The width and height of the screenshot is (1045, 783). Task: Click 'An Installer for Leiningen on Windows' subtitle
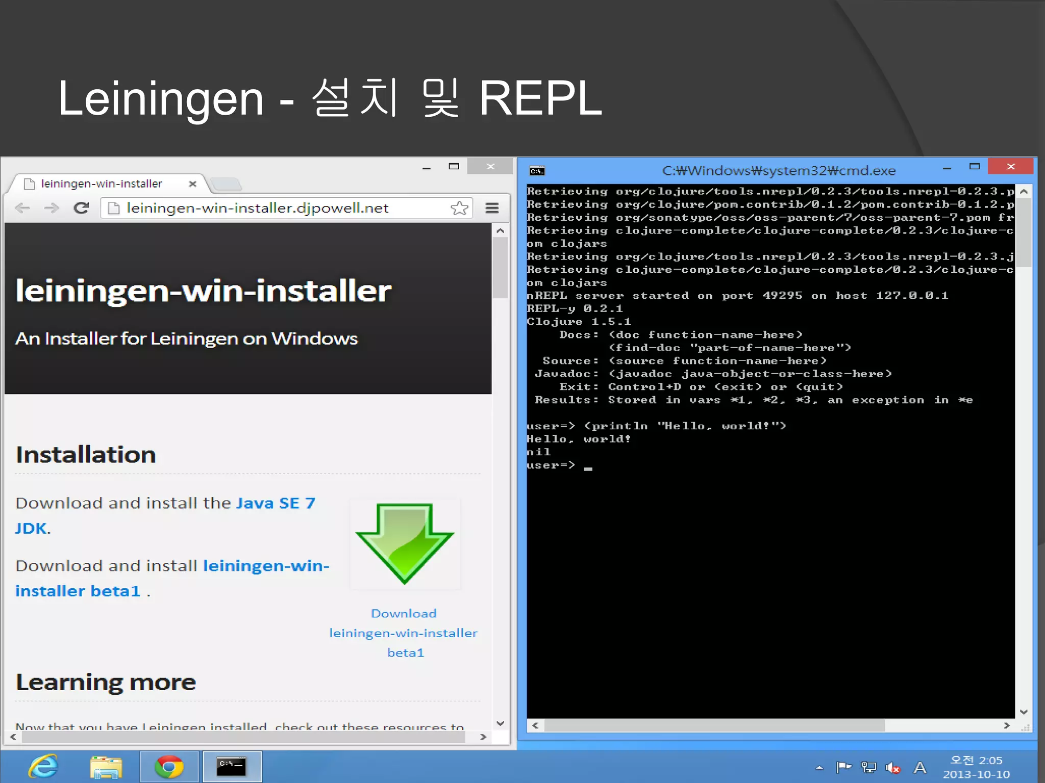tap(186, 338)
